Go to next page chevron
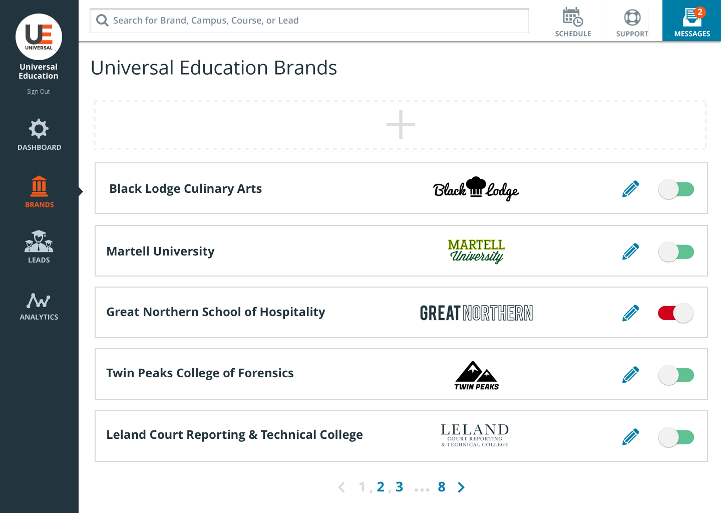 click(x=461, y=487)
